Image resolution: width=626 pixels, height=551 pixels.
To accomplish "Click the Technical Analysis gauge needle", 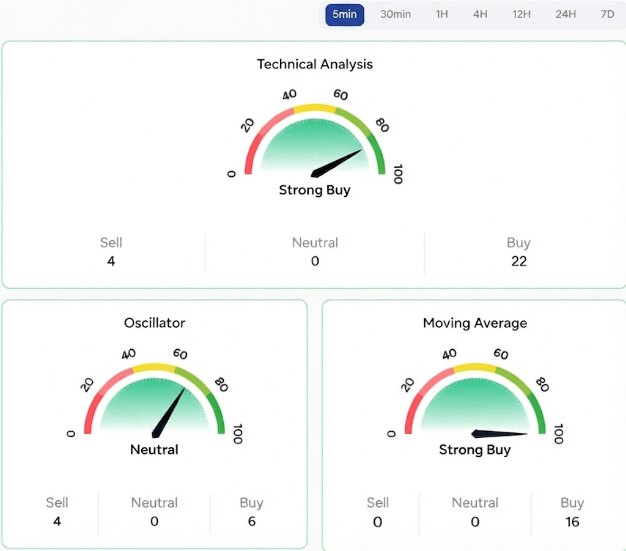I will click(336, 163).
